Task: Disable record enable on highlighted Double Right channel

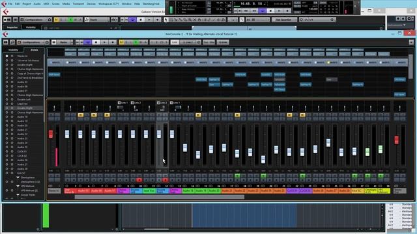Action: pyautogui.click(x=165, y=180)
